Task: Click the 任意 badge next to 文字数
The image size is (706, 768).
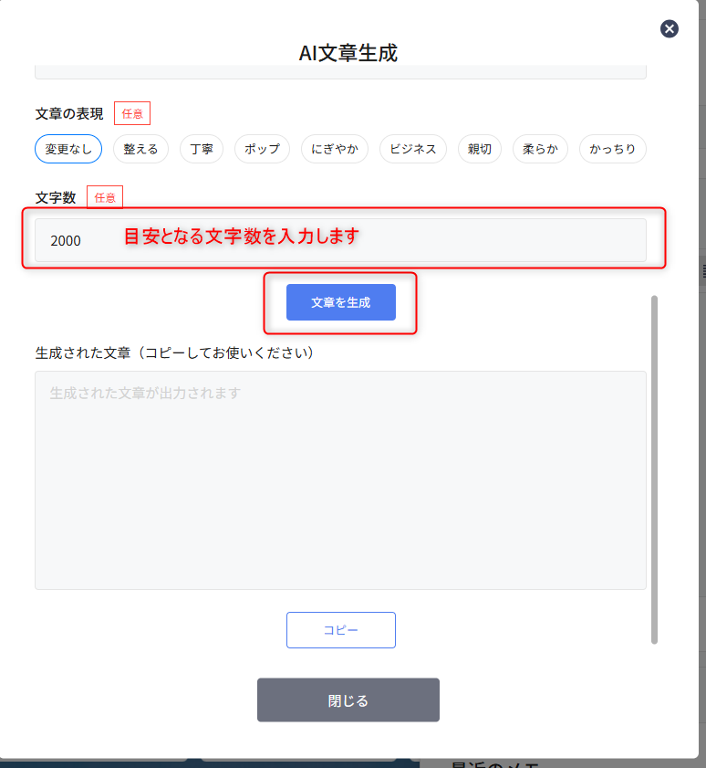Action: tap(105, 197)
